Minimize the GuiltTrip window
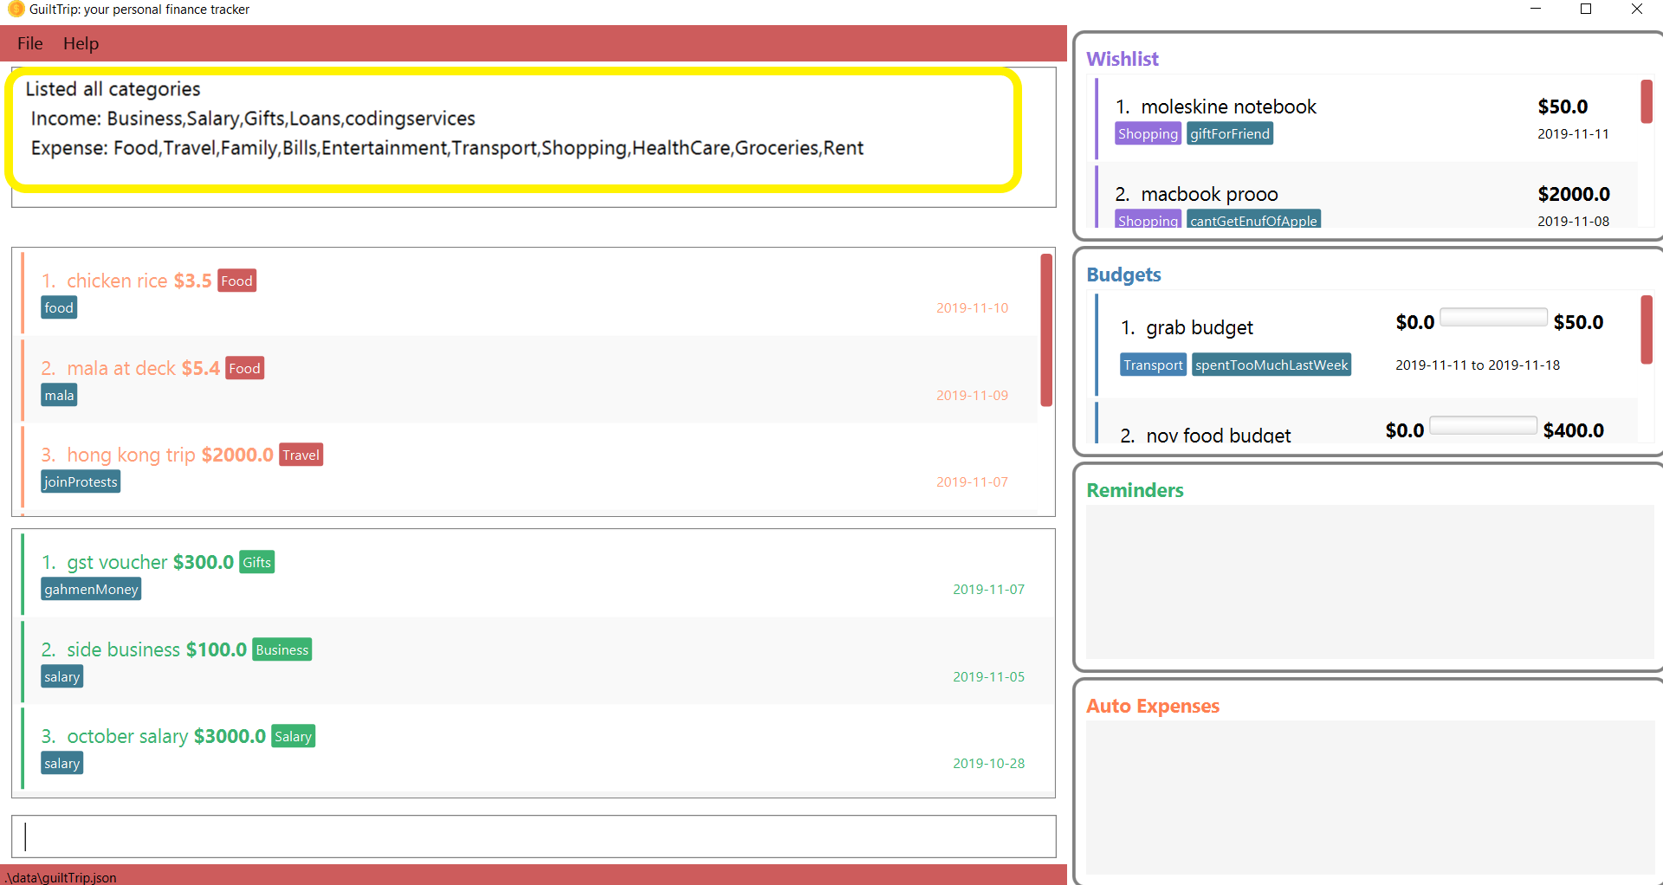The width and height of the screenshot is (1663, 885). point(1536,9)
